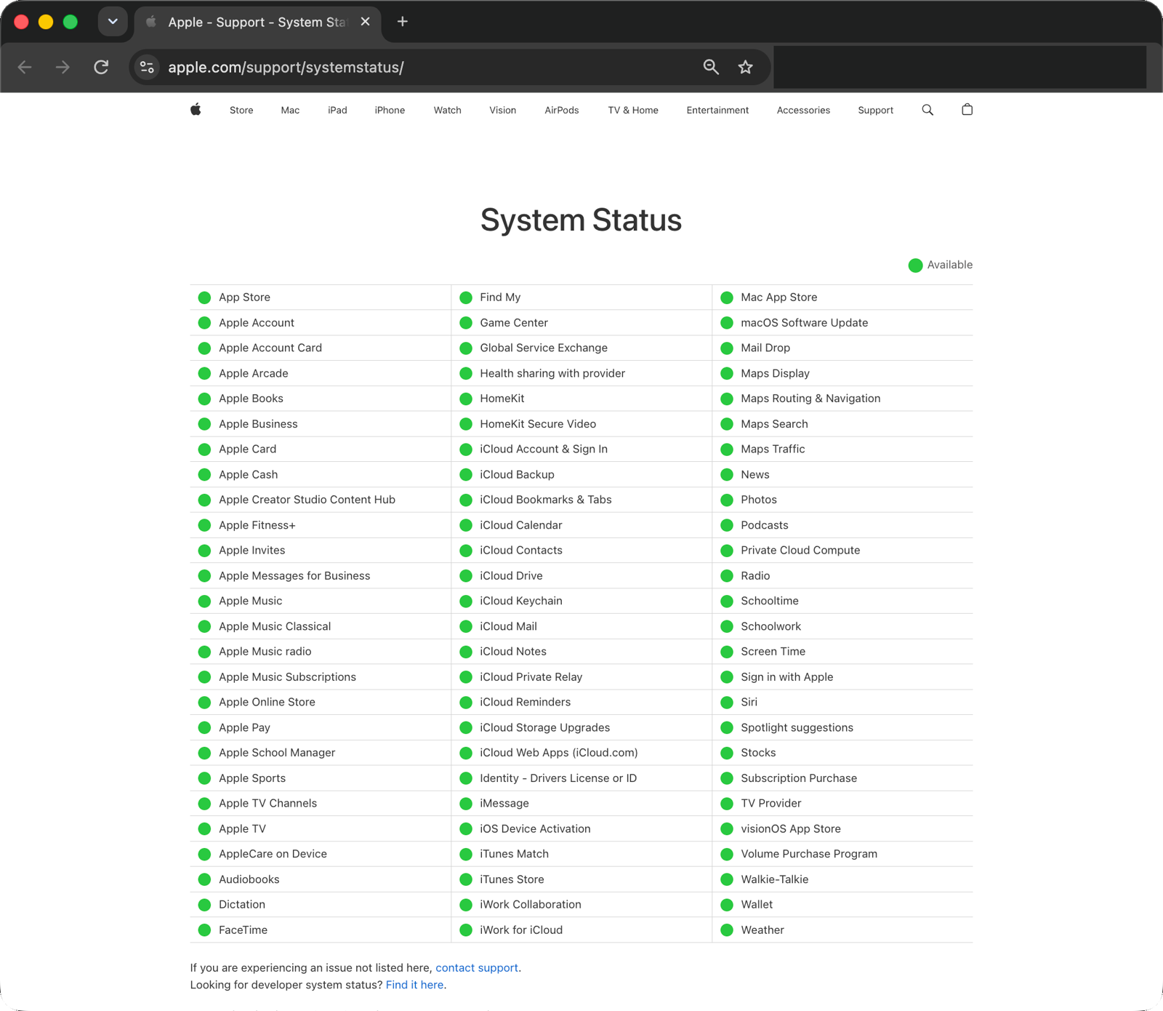Click the green status dot for FaceTime
The image size is (1163, 1011).
coord(205,930)
